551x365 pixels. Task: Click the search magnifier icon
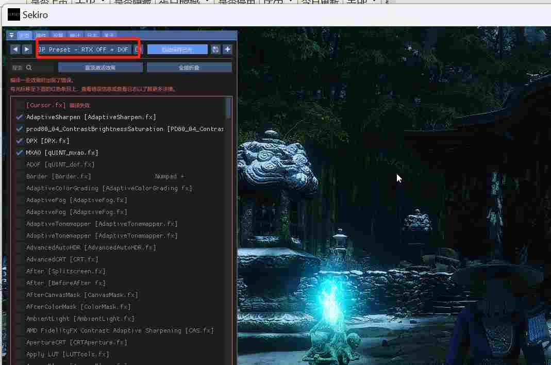point(29,68)
